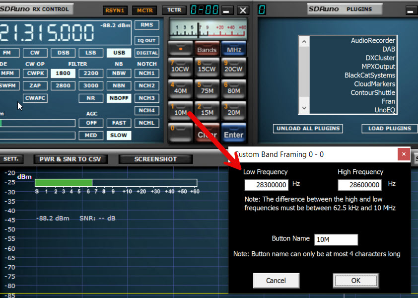Toggle CWAFC option
418x298 pixels.
tap(35, 98)
